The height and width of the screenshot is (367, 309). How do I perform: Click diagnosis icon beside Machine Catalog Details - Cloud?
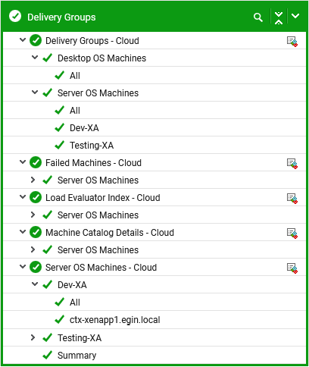[x=292, y=234]
